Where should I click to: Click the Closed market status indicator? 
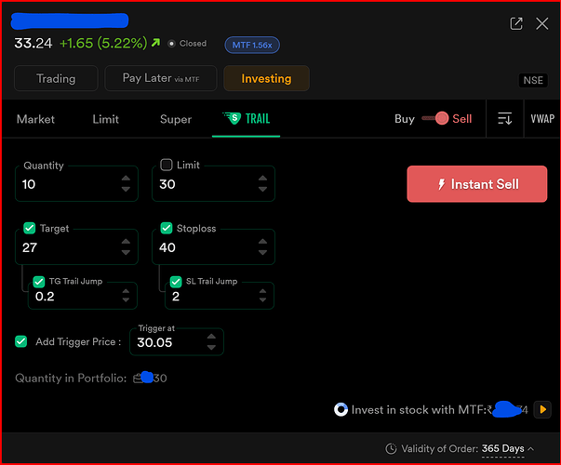point(188,44)
